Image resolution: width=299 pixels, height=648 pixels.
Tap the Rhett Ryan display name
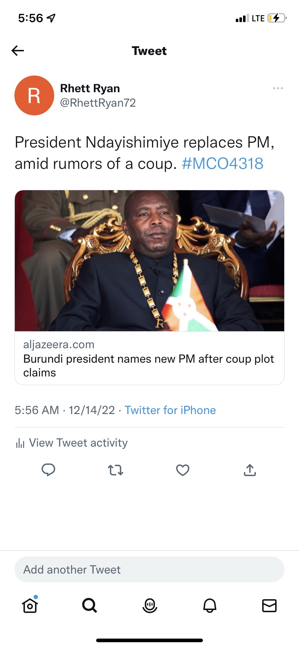(x=90, y=88)
